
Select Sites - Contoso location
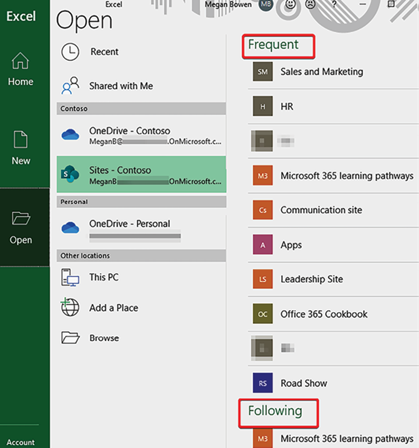tap(141, 174)
